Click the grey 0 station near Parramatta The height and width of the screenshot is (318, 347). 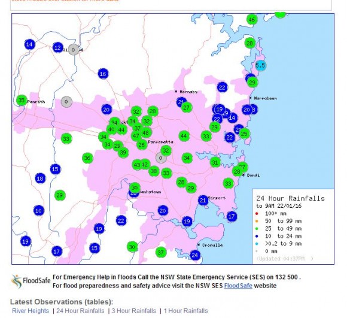point(161,158)
